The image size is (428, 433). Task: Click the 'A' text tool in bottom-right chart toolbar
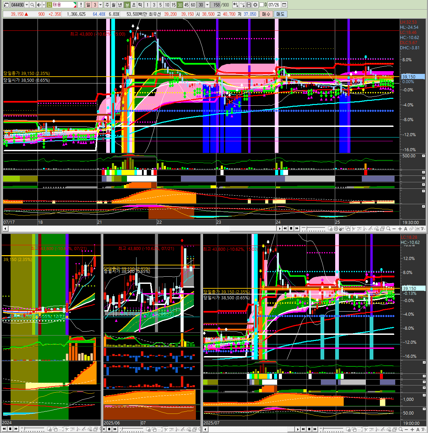coord(418,429)
